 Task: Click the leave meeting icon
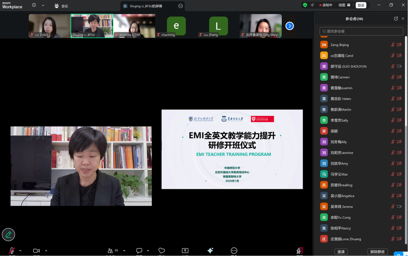(299, 251)
